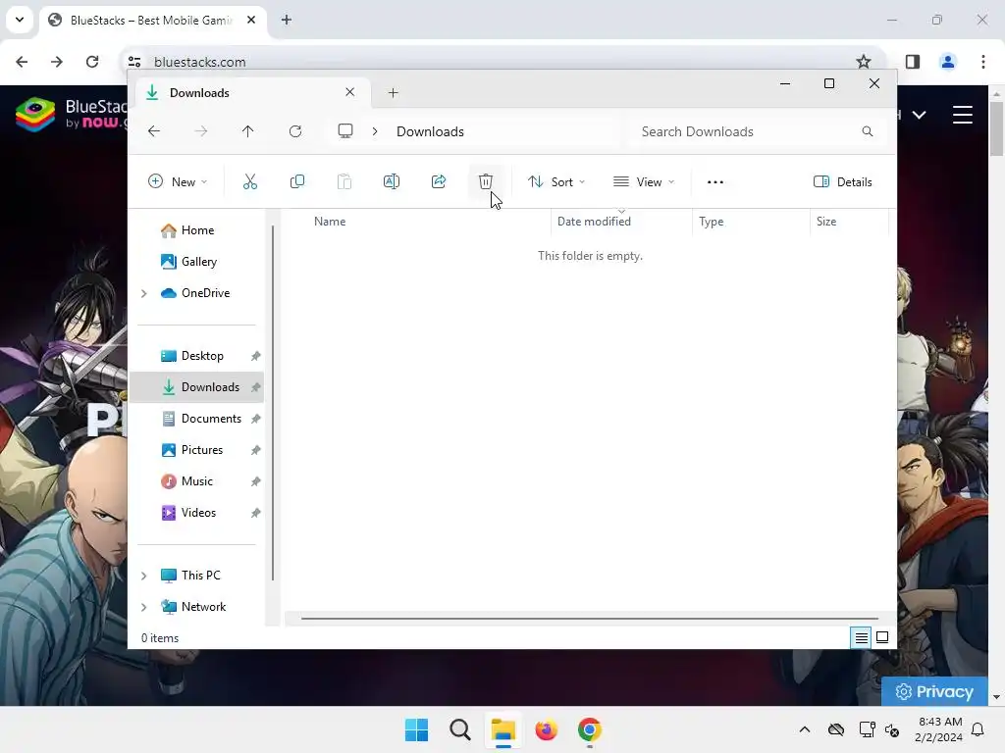Click the Rename icon in the toolbar
The height and width of the screenshot is (753, 1005).
pos(391,181)
